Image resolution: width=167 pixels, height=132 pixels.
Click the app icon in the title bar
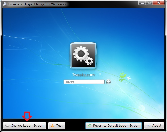pos(5,4)
